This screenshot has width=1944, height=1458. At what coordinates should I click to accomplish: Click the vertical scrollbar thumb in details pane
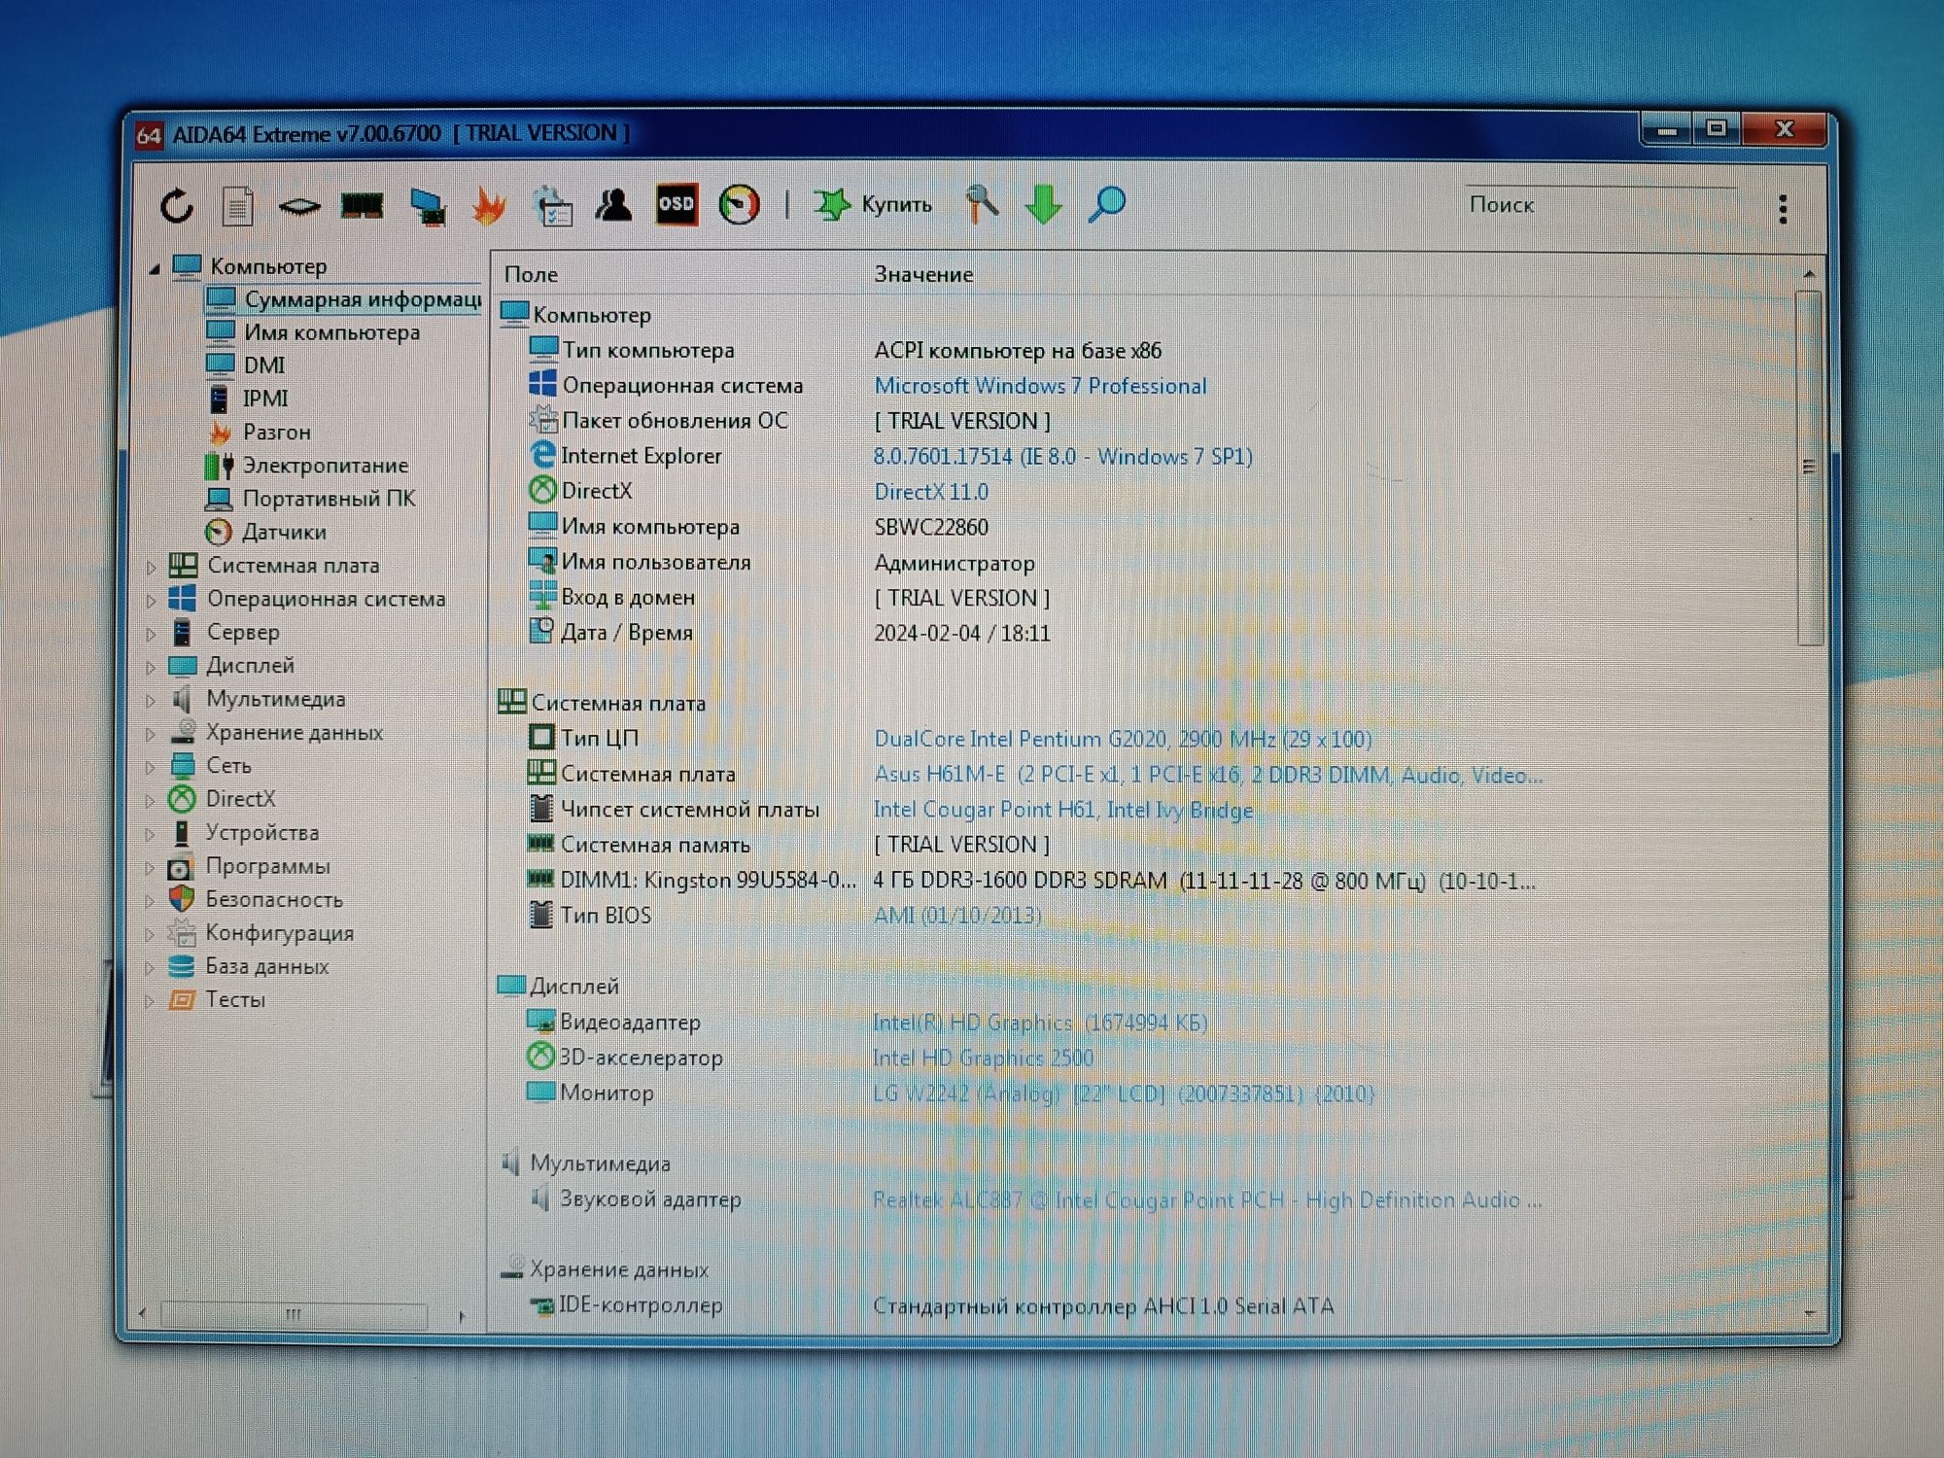pyautogui.click(x=1808, y=467)
